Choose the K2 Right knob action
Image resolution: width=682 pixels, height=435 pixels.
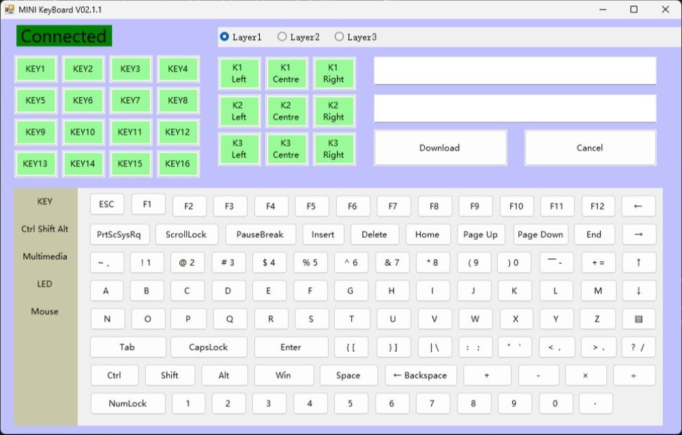[x=333, y=111]
